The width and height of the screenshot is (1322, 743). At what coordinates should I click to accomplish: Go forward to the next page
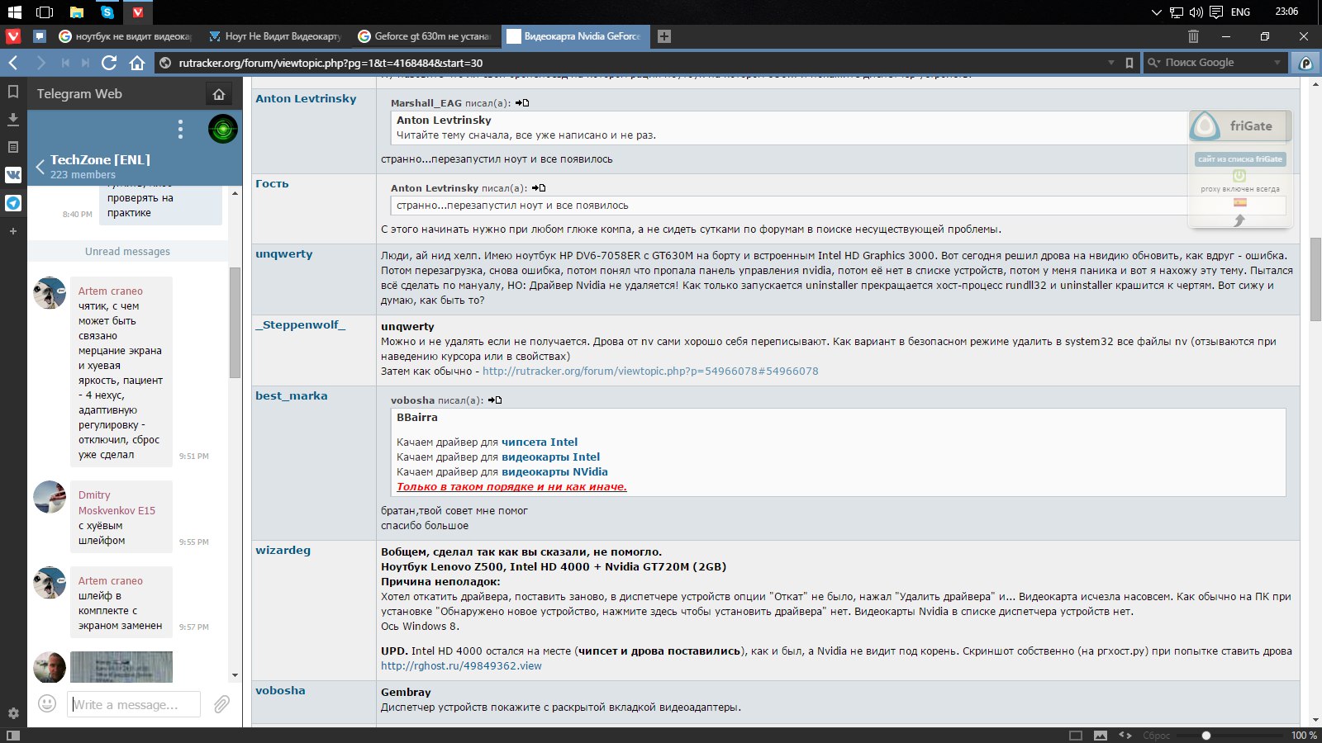(40, 63)
